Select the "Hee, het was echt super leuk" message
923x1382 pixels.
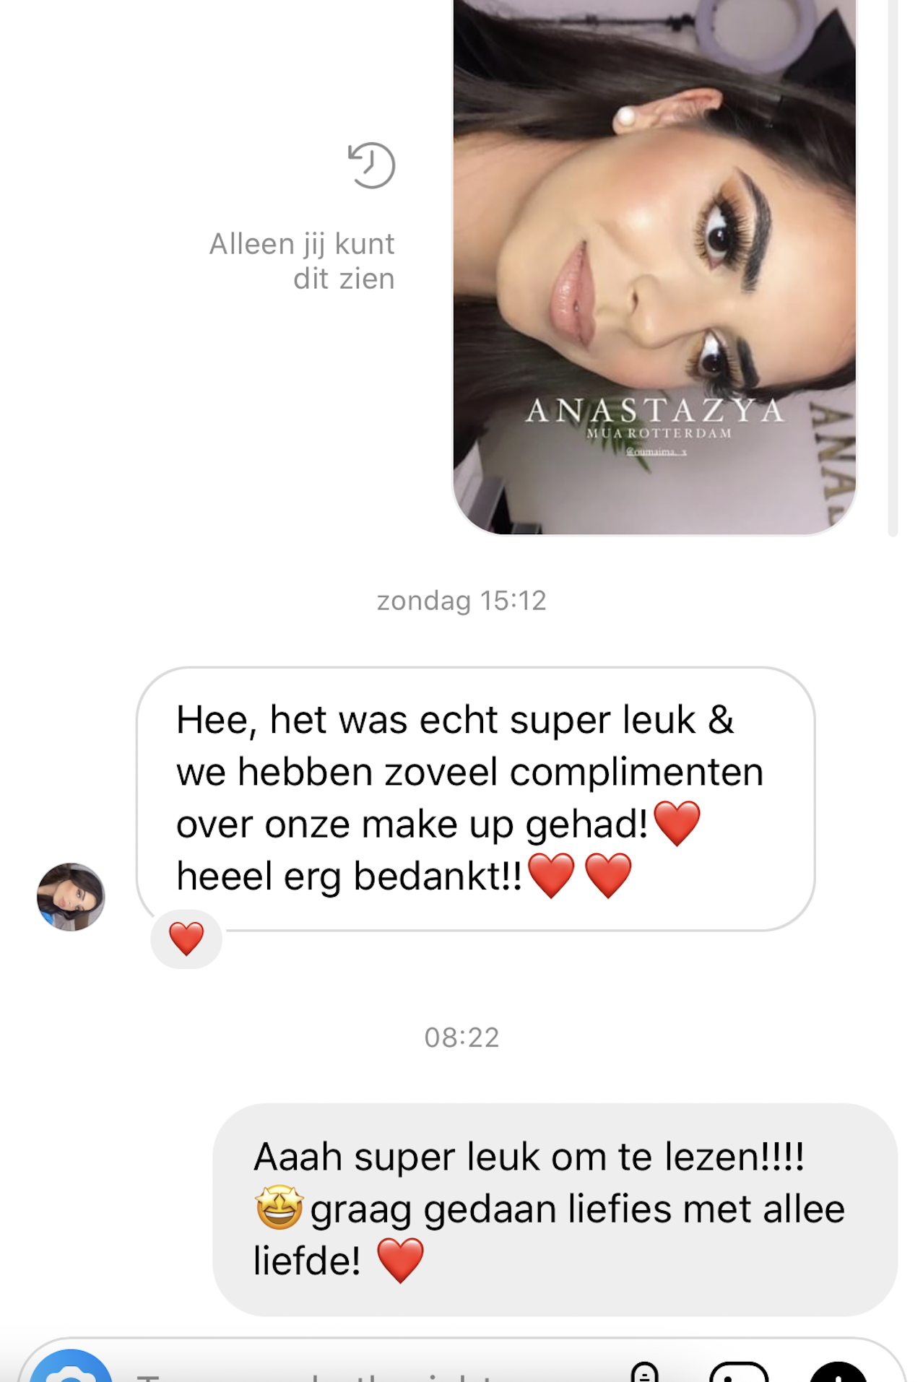coord(476,799)
